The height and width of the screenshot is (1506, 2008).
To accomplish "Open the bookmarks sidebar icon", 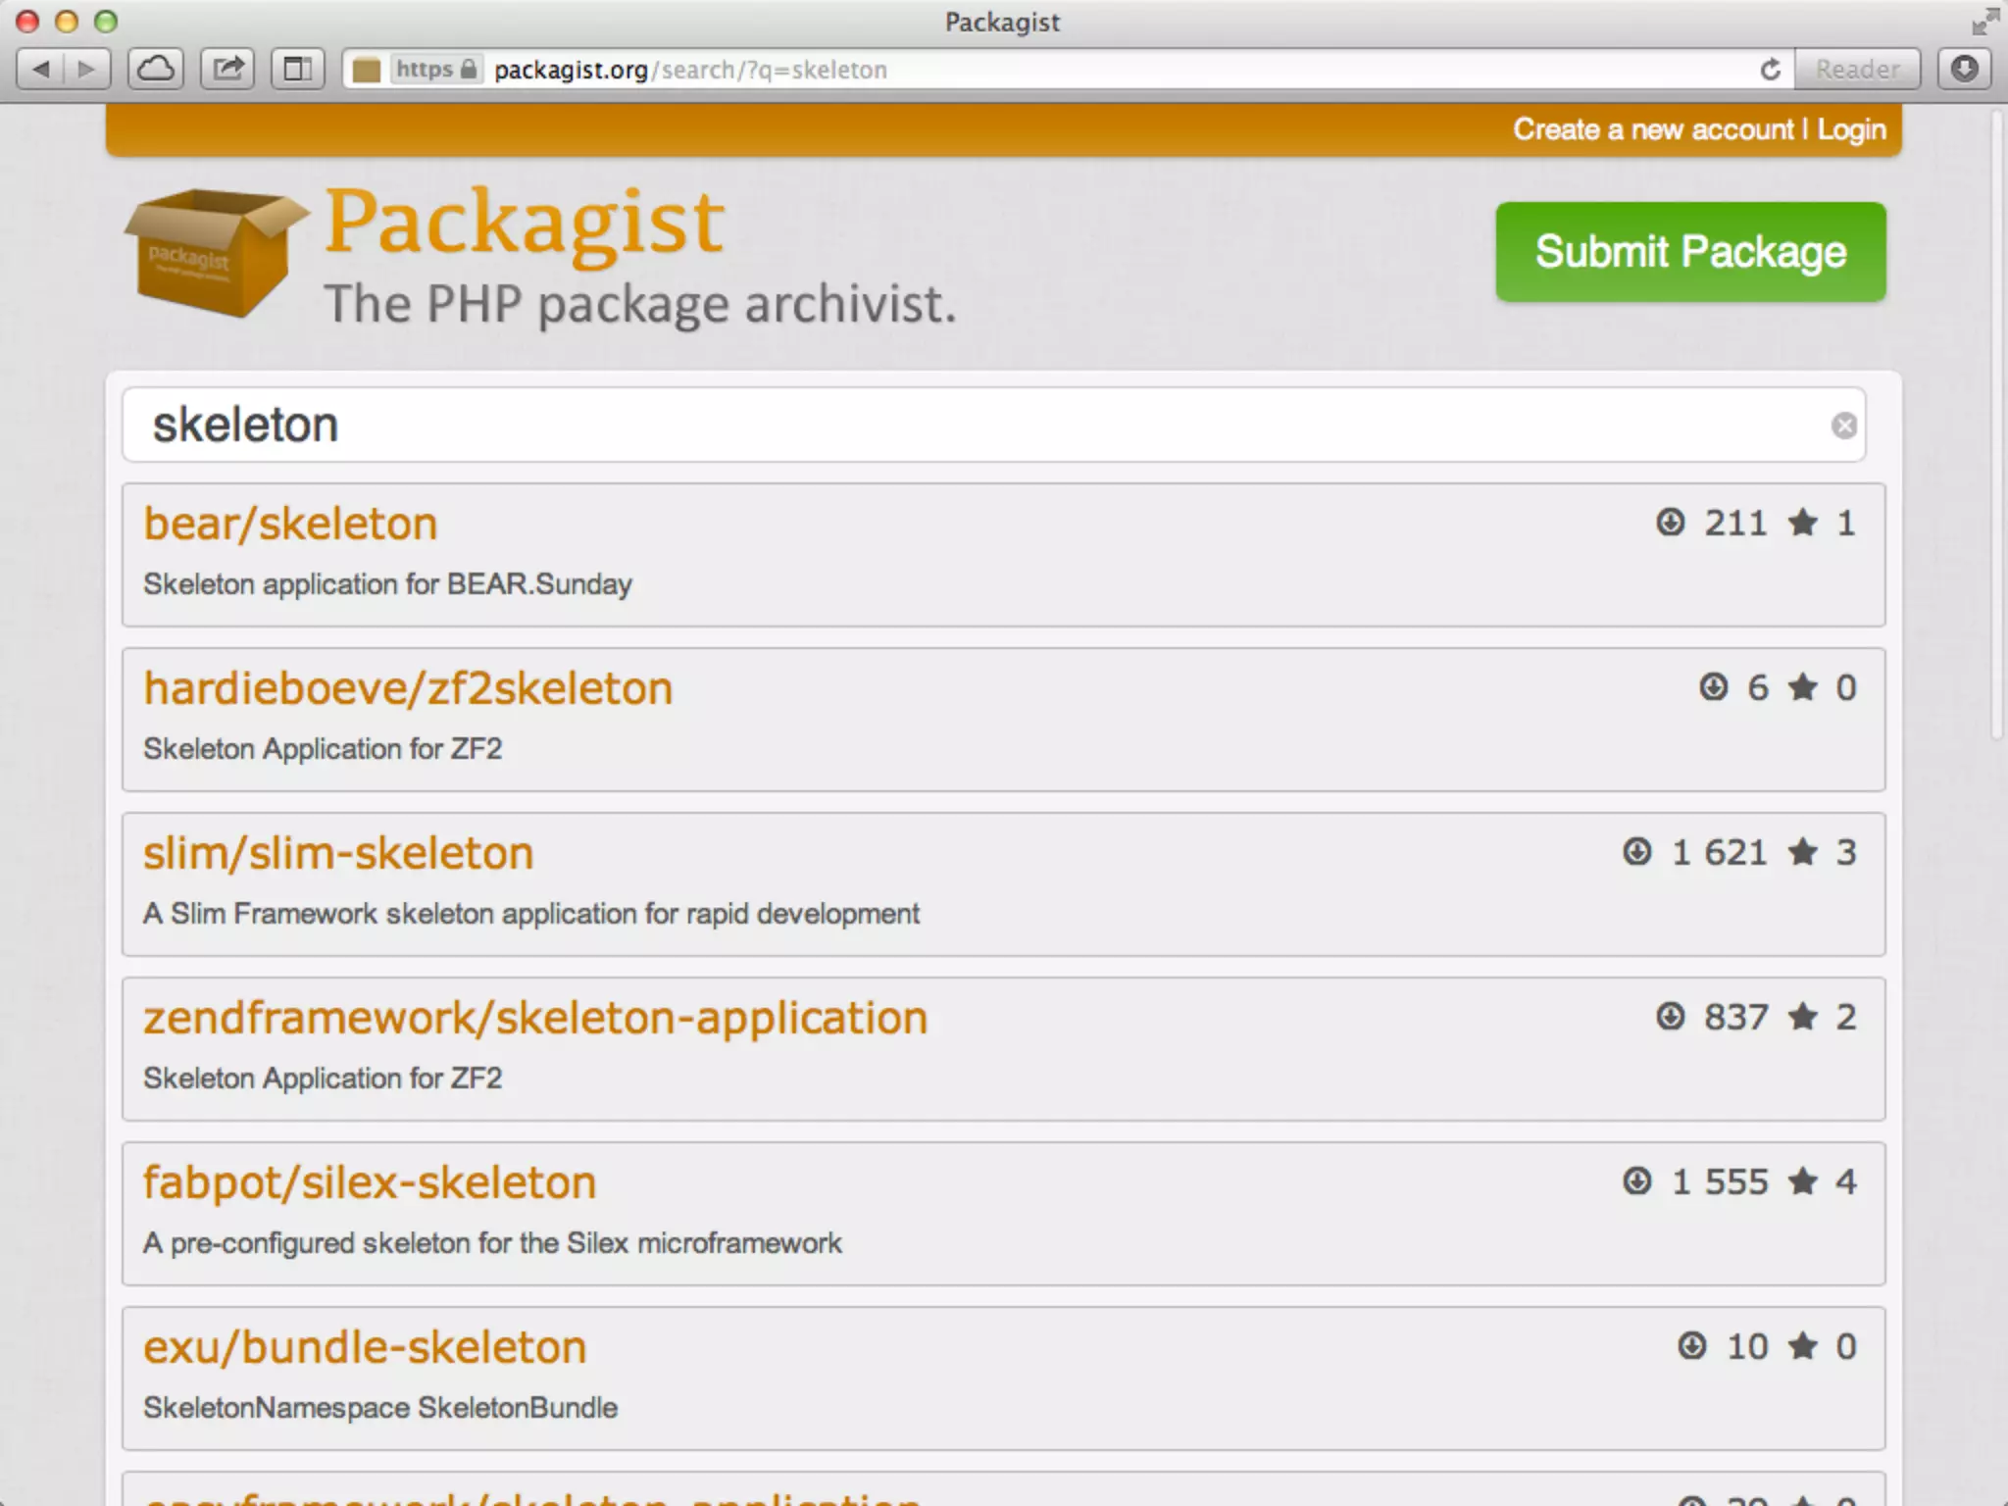I will pos(297,69).
